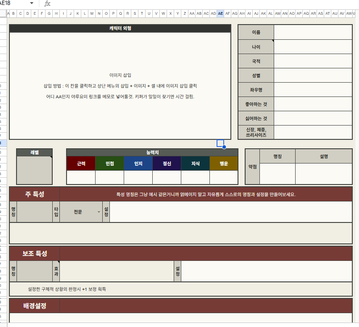Click the 명칭 header in 약점 table

pos(277,156)
